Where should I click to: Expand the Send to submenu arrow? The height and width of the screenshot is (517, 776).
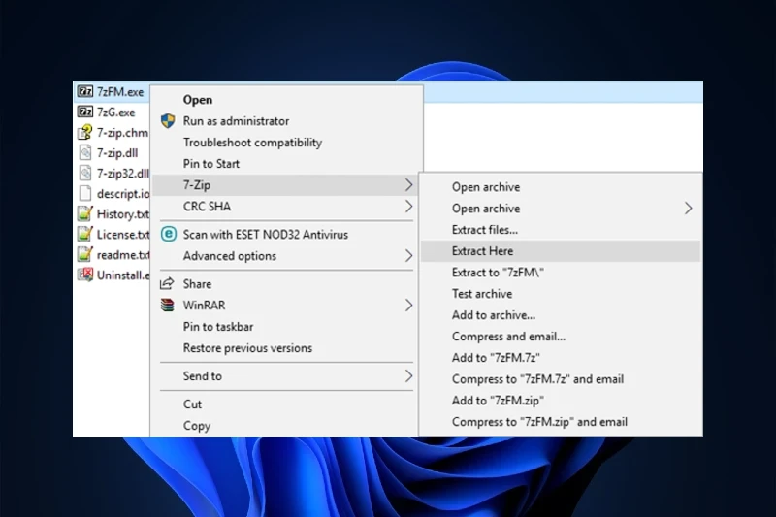pyautogui.click(x=408, y=376)
